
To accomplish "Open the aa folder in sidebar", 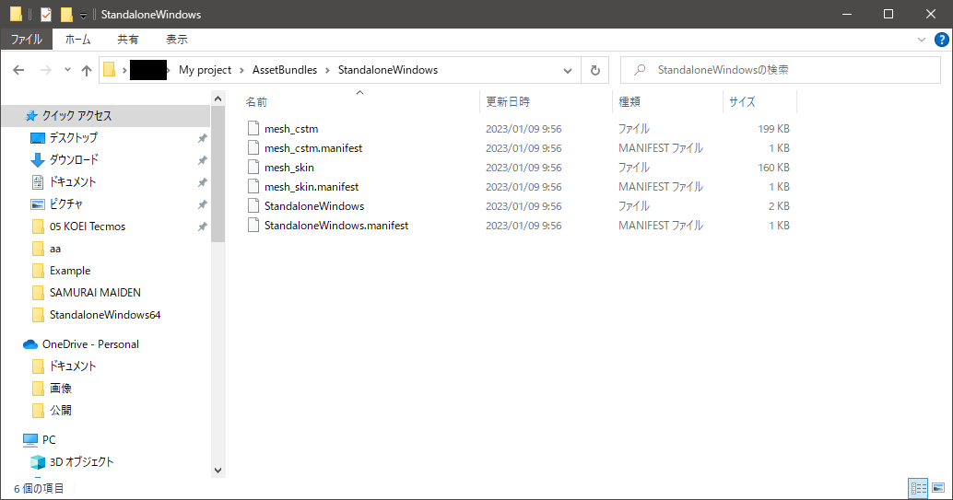I will coord(54,249).
